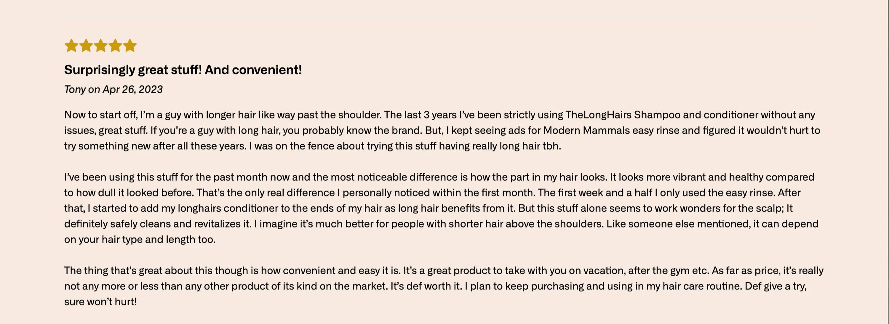Image resolution: width=889 pixels, height=324 pixels.
Task: Click the word 'TheLongHairs' in the first paragraph
Action: click(598, 115)
